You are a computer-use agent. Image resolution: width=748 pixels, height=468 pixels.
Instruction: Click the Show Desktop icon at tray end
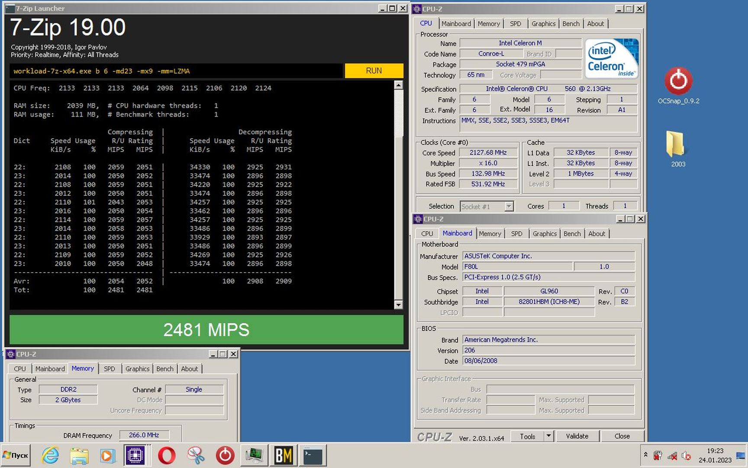tap(741, 455)
